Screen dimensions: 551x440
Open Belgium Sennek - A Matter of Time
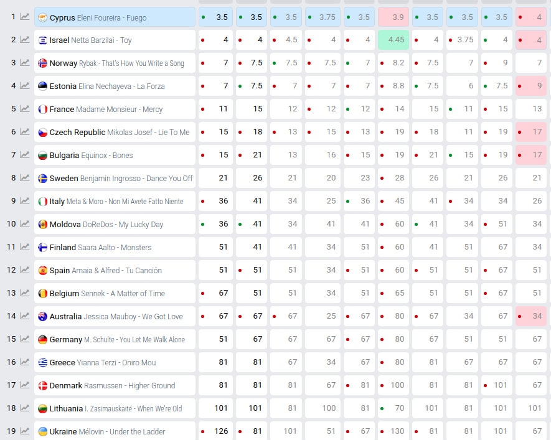(x=115, y=293)
